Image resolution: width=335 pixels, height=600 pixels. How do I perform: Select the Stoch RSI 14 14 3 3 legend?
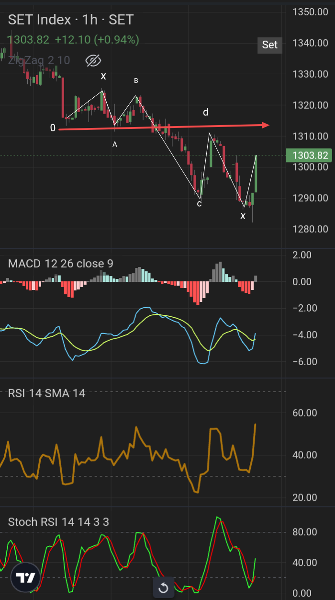(x=58, y=522)
